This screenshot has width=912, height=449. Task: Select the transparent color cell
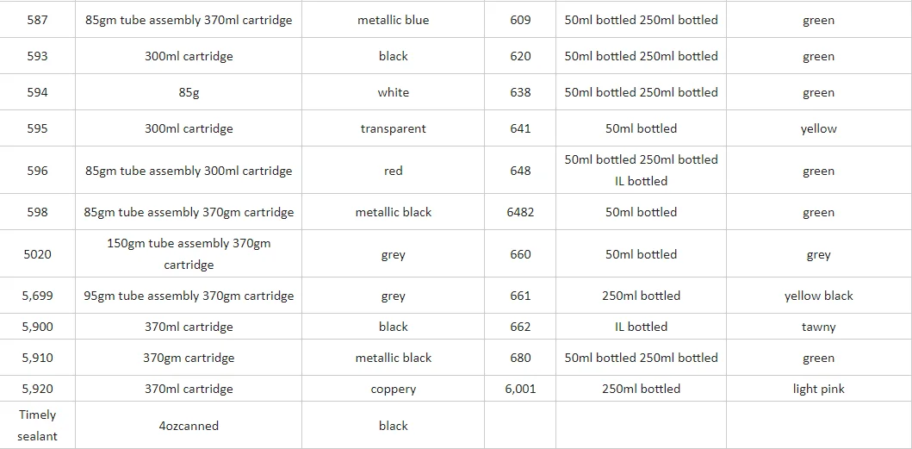click(x=393, y=128)
